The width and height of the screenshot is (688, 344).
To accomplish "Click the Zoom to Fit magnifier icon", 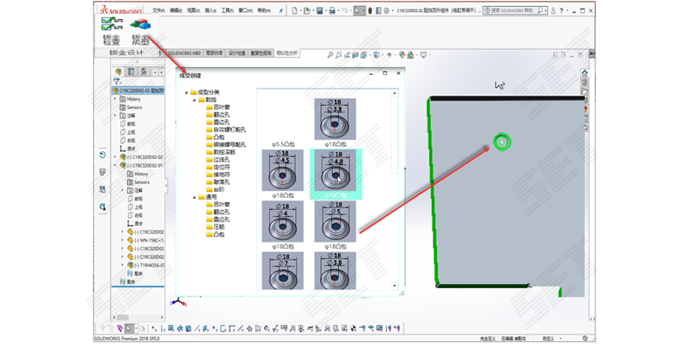I will tap(330, 55).
